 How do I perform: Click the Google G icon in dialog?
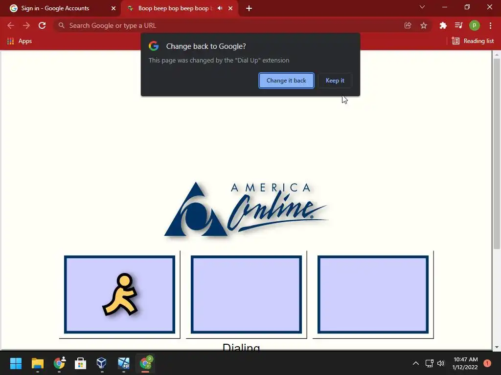[154, 46]
